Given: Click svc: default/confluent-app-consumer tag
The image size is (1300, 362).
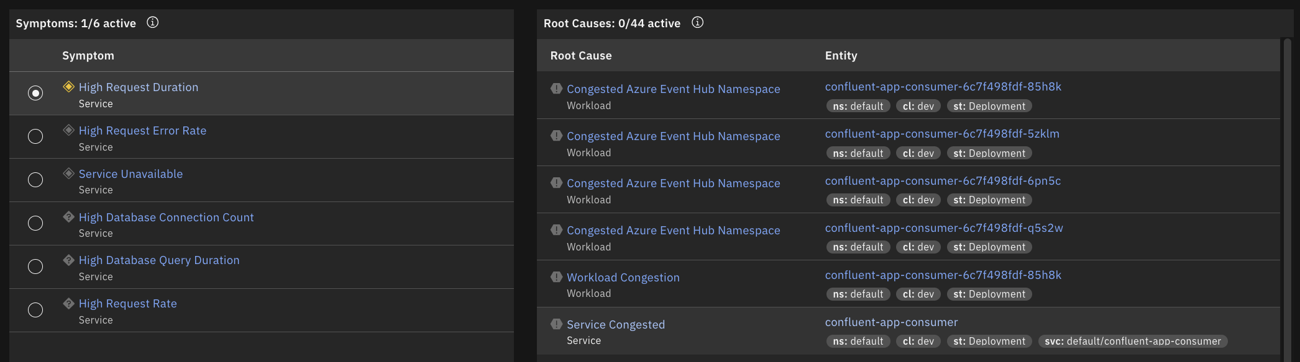Looking at the screenshot, I should point(1132,342).
